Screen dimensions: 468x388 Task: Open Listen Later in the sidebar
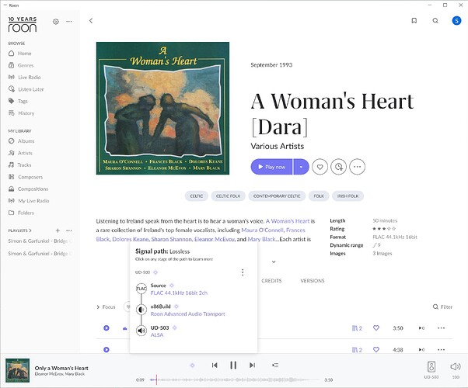[x=26, y=89]
